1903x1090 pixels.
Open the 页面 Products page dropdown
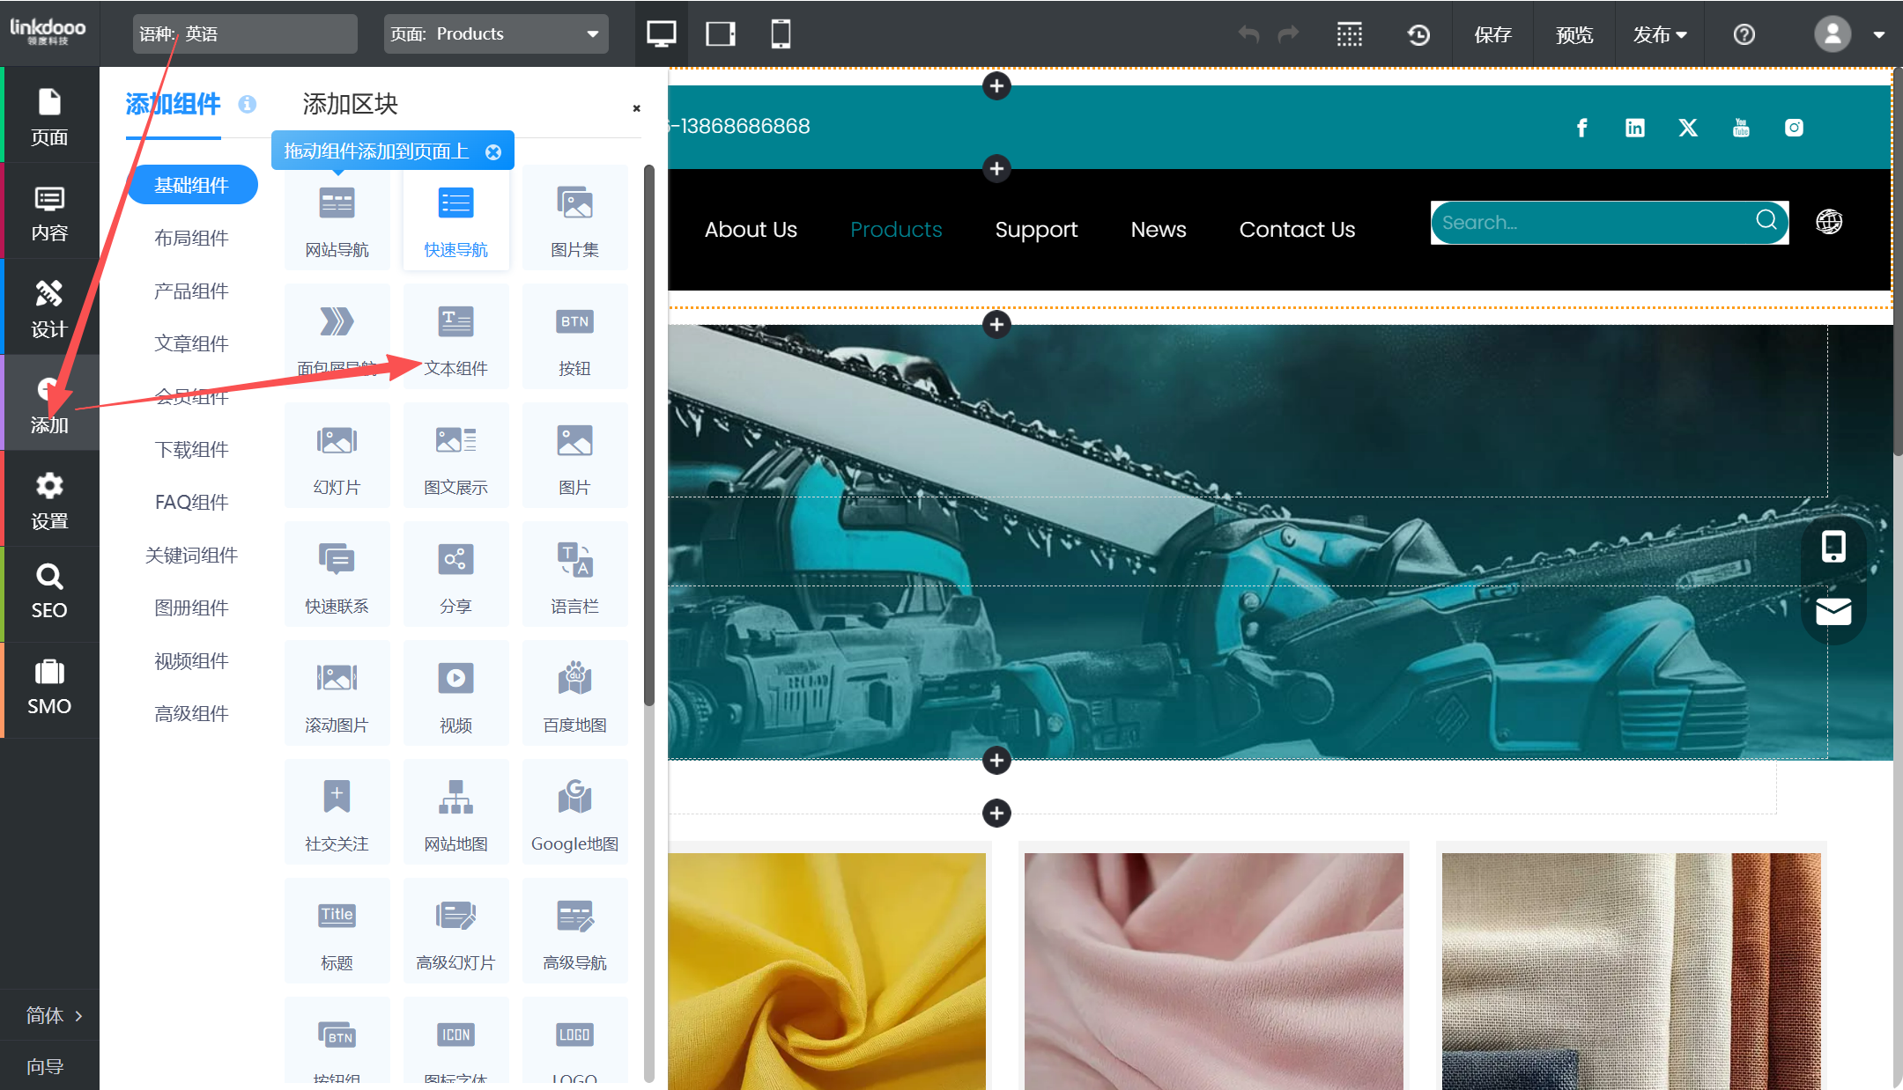pyautogui.click(x=496, y=34)
